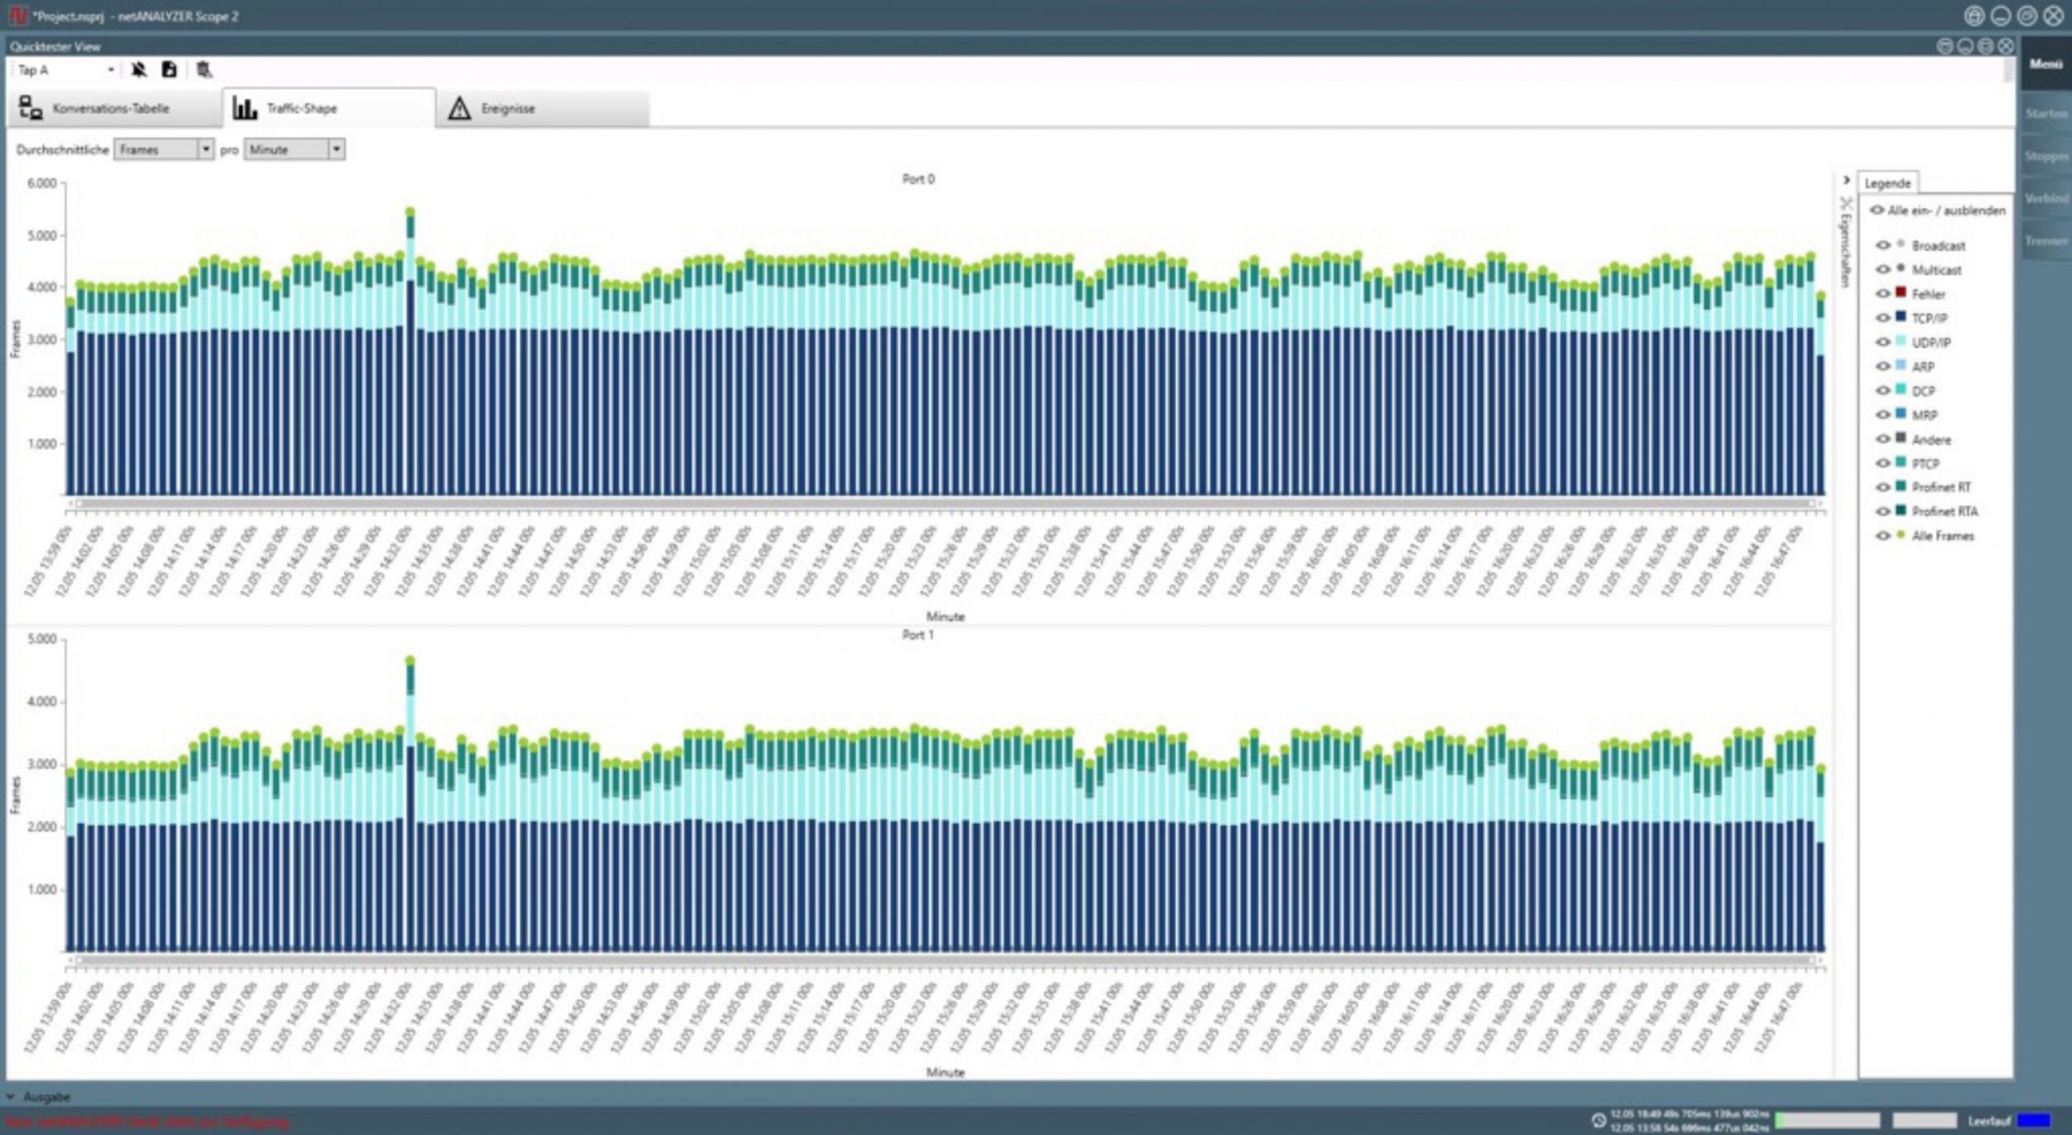Hide the Profinet RT traffic series
The width and height of the screenshot is (2072, 1135).
pos(1883,487)
